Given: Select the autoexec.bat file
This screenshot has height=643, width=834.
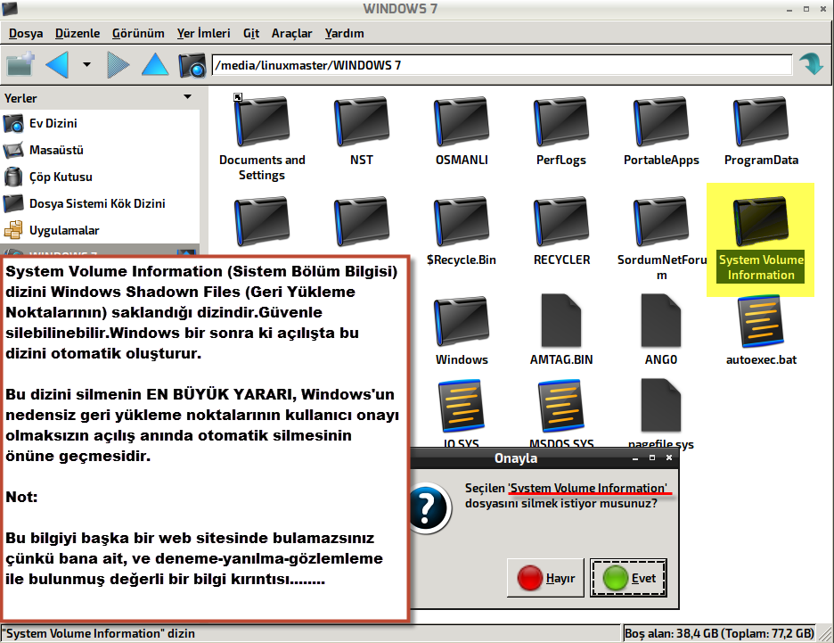Looking at the screenshot, I should [x=761, y=331].
